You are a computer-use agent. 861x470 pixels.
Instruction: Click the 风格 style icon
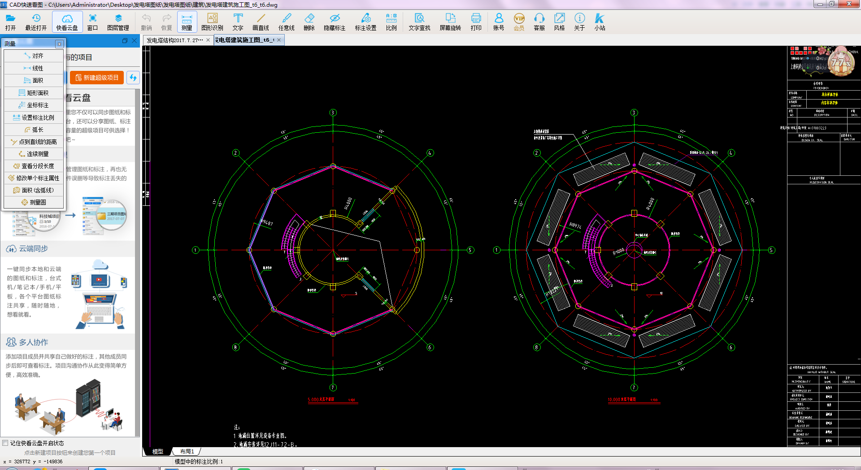(x=559, y=22)
